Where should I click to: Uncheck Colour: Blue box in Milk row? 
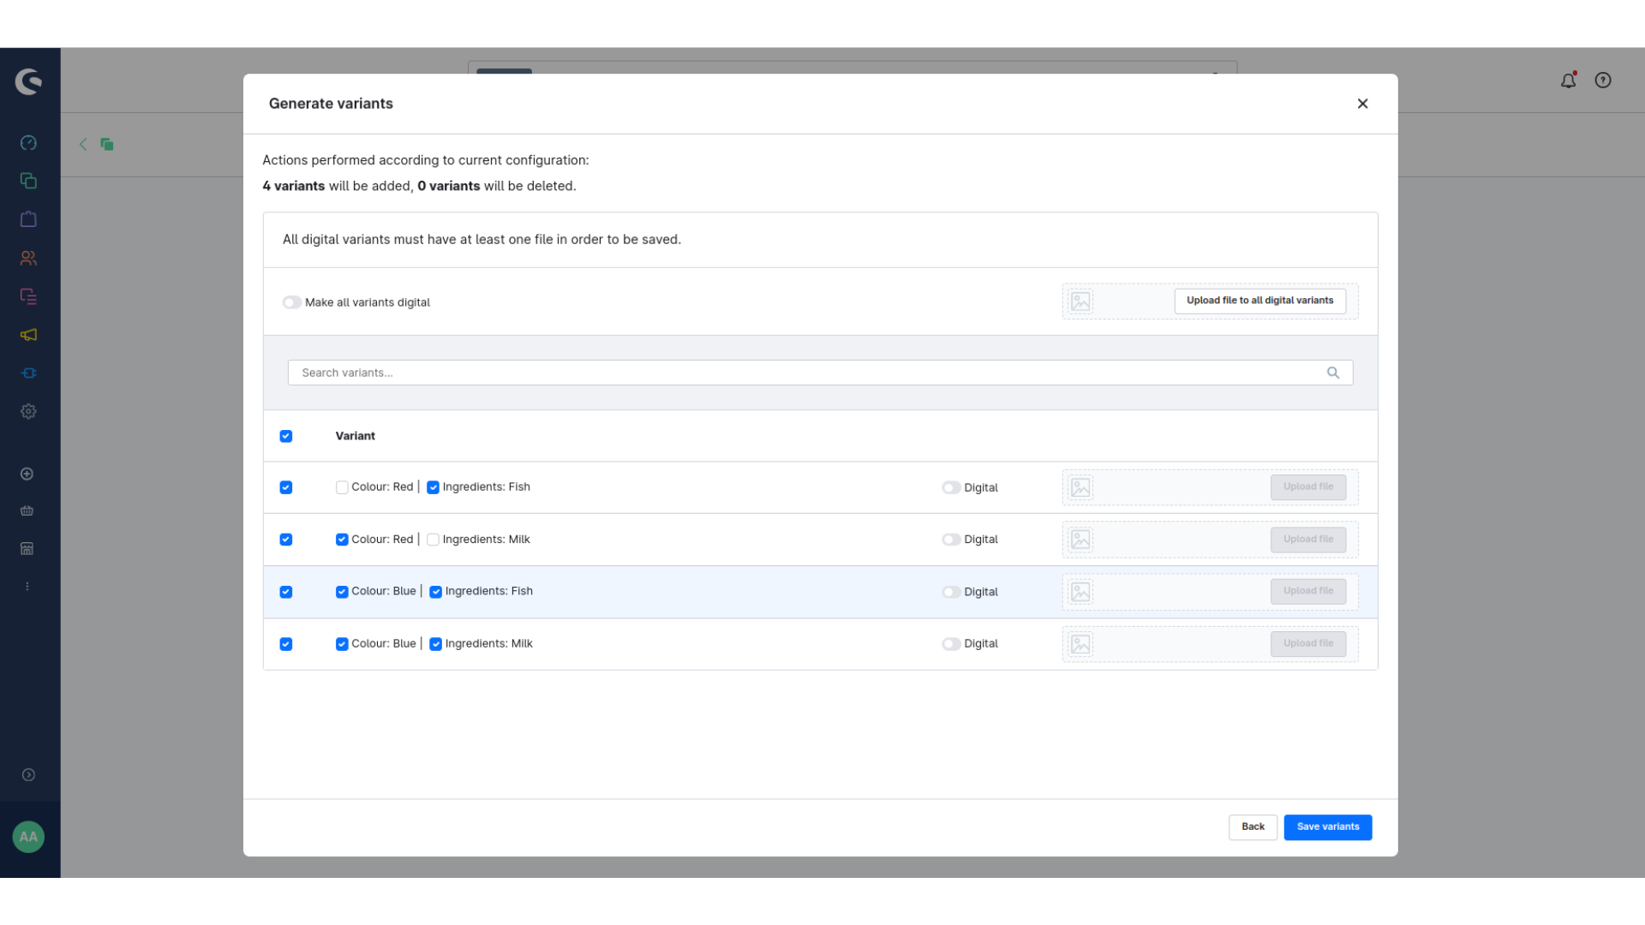[342, 644]
